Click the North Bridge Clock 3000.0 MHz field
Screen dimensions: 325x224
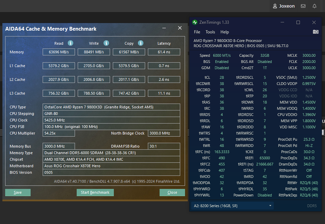tap(164, 133)
